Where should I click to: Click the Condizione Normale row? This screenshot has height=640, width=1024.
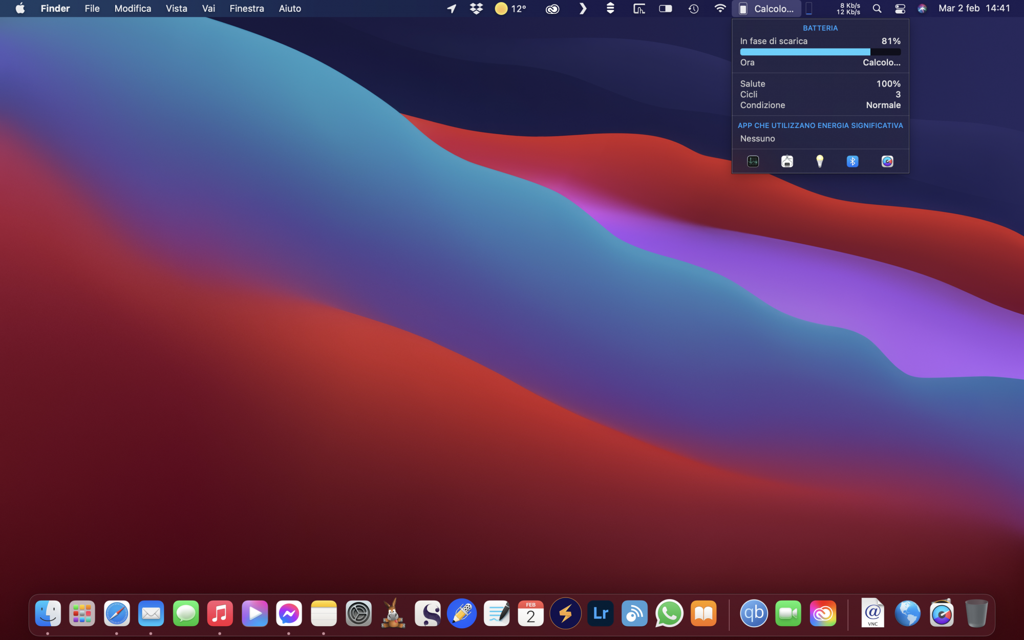tap(820, 105)
